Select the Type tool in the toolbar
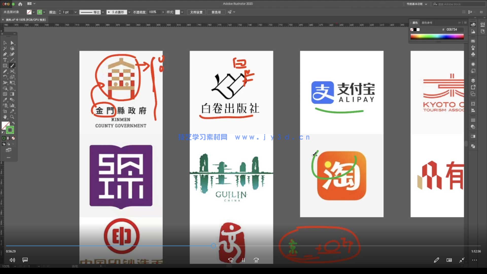Image resolution: width=487 pixels, height=274 pixels. pyautogui.click(x=5, y=60)
